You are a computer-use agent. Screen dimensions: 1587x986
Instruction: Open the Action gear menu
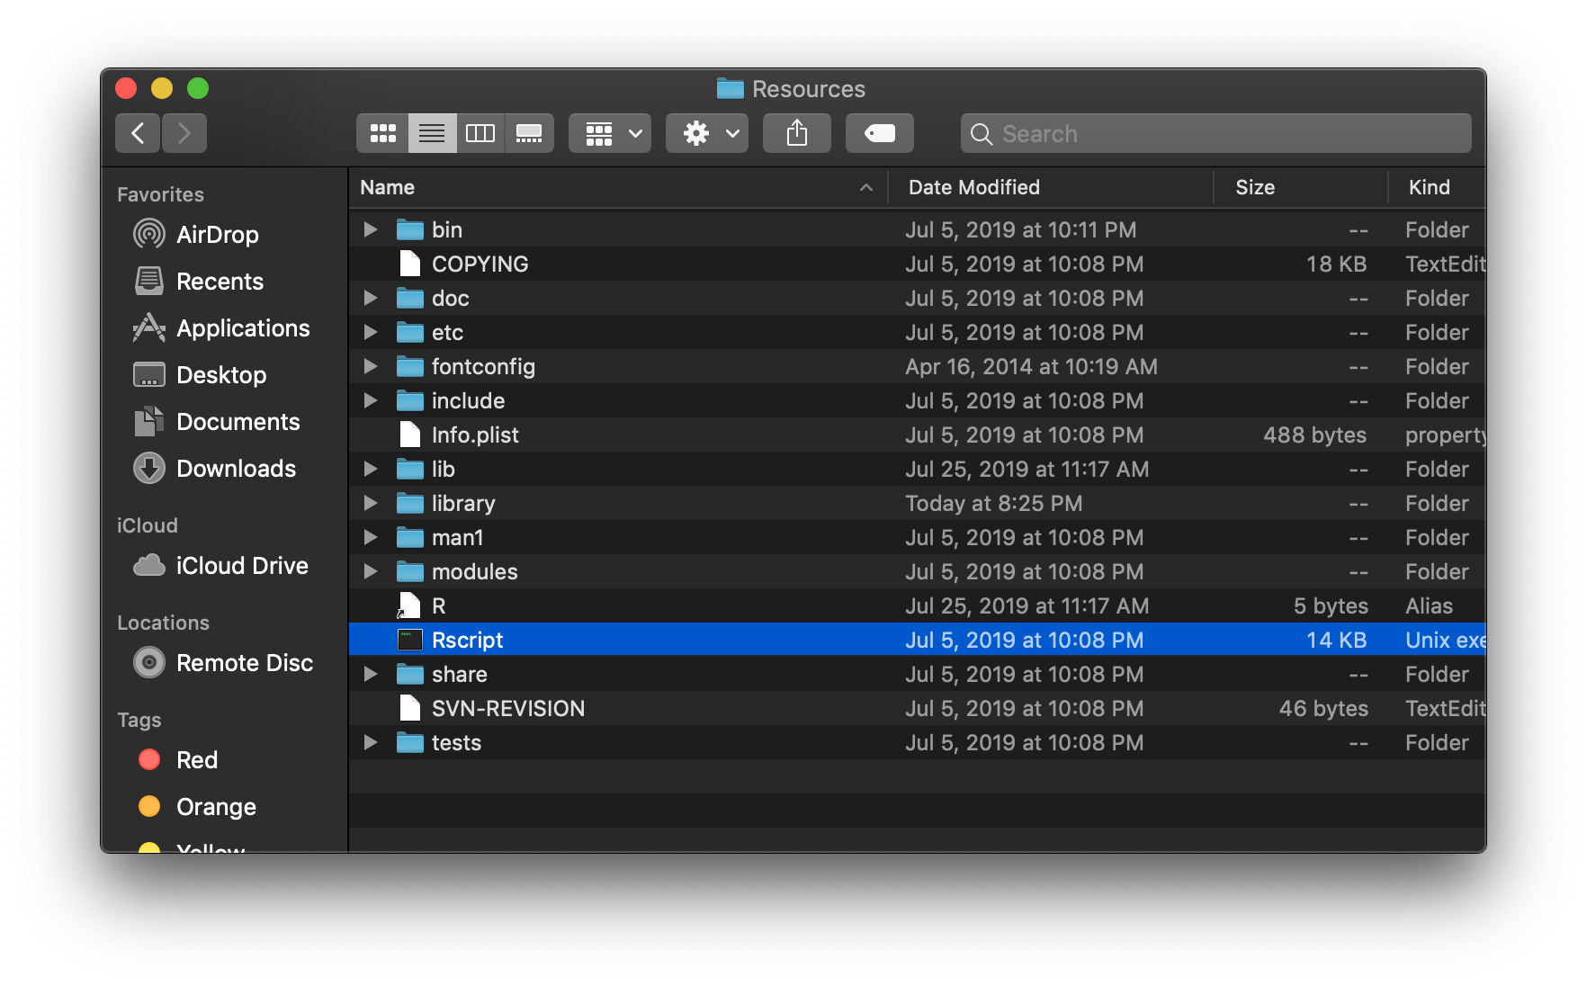(707, 133)
